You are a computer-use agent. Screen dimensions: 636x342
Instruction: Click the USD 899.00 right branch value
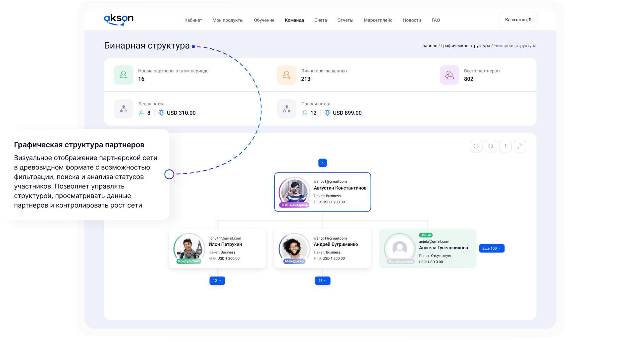pyautogui.click(x=347, y=113)
